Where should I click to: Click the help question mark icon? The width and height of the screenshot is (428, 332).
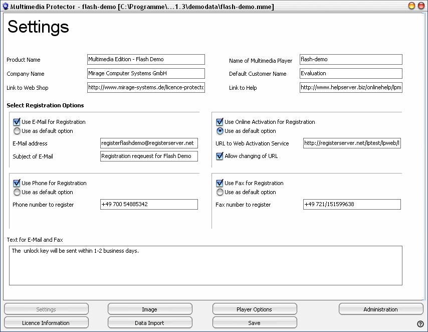tap(420, 324)
